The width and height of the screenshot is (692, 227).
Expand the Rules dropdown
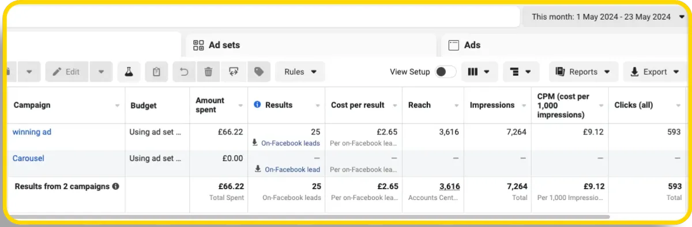300,72
